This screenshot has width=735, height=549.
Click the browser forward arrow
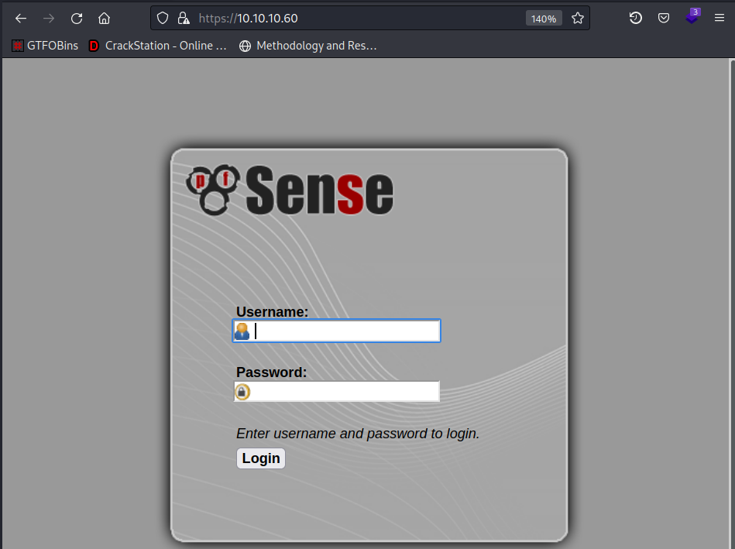[48, 19]
